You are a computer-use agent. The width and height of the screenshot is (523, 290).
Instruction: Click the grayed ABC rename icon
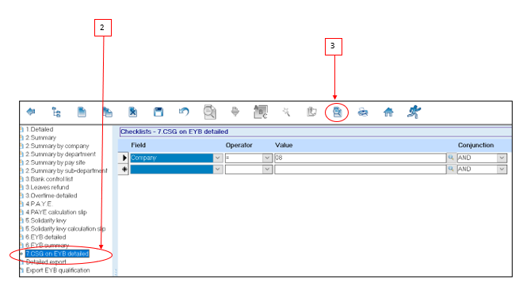(261, 112)
